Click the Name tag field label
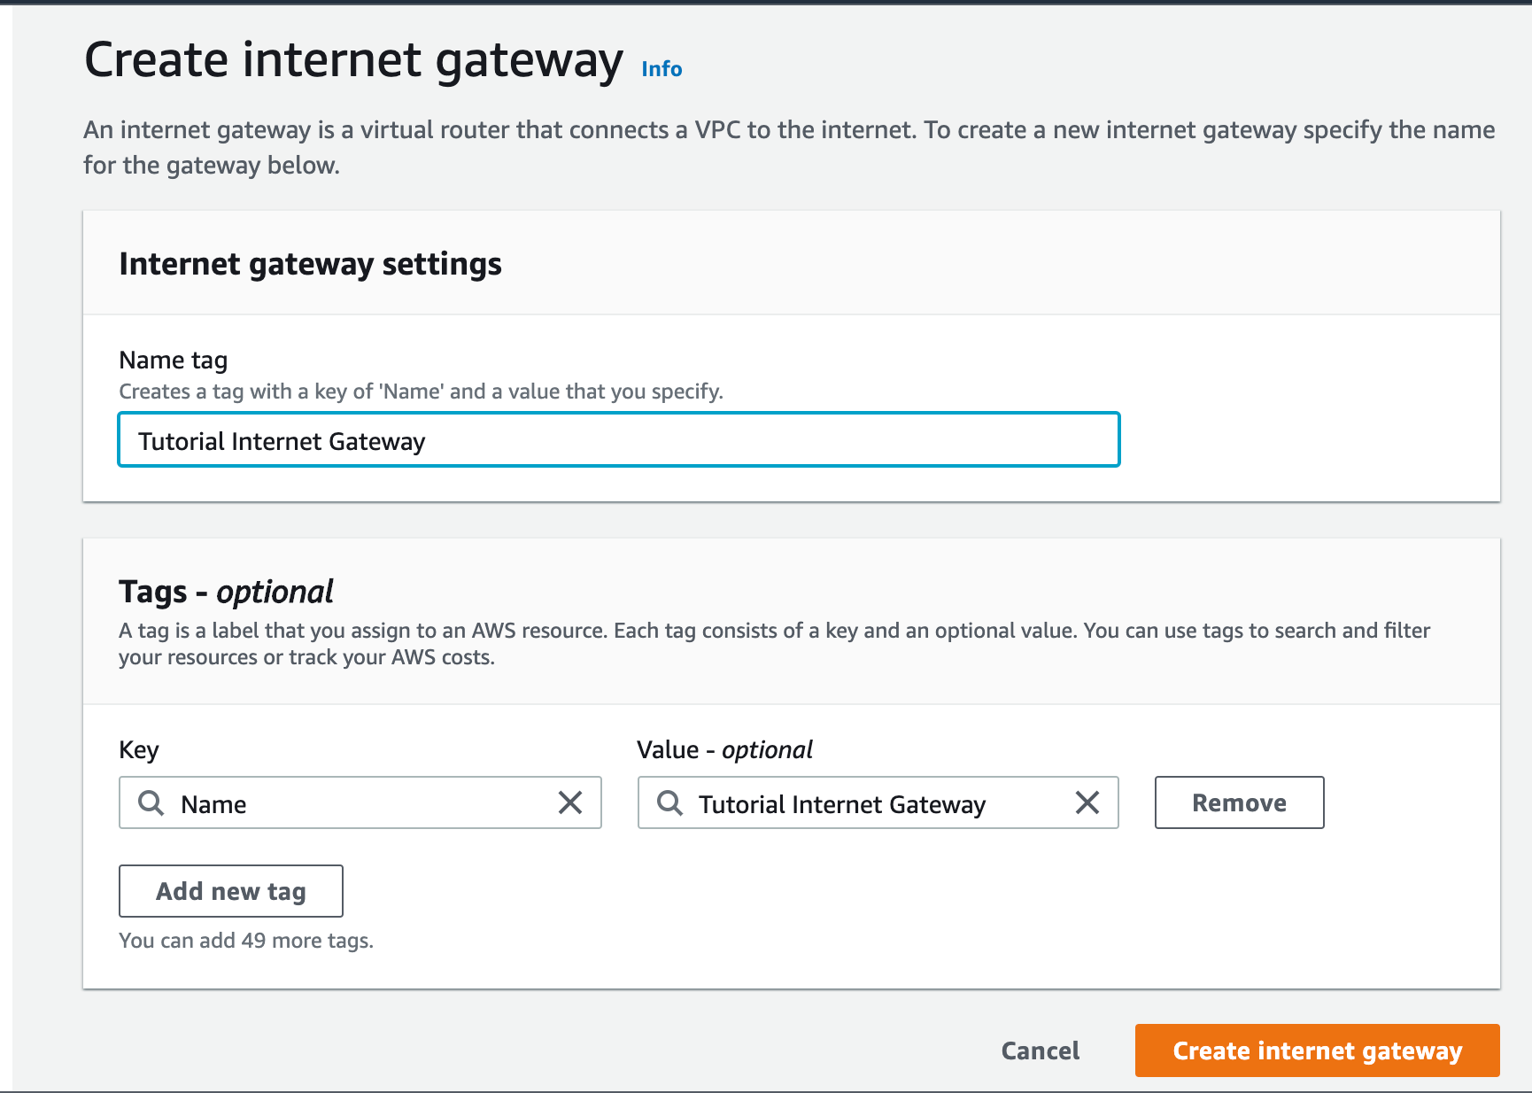The image size is (1532, 1093). [174, 360]
